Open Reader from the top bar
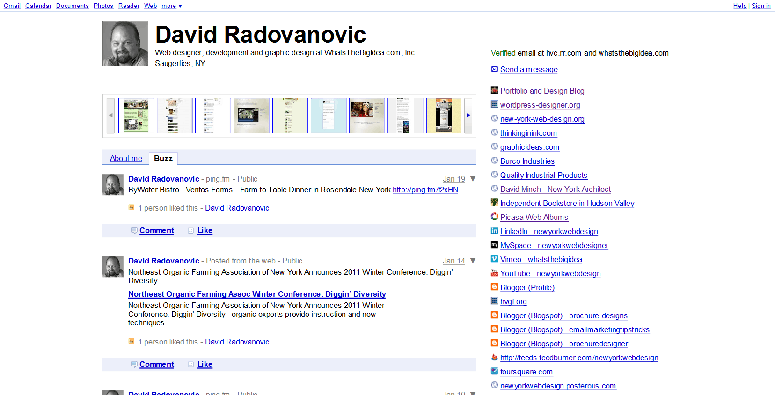 (129, 6)
